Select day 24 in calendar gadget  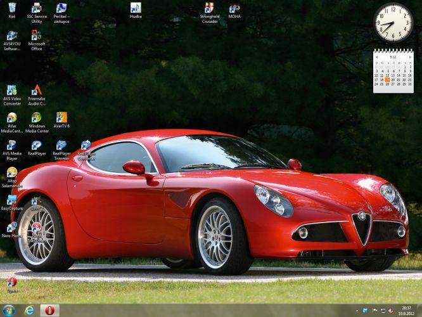376,84
